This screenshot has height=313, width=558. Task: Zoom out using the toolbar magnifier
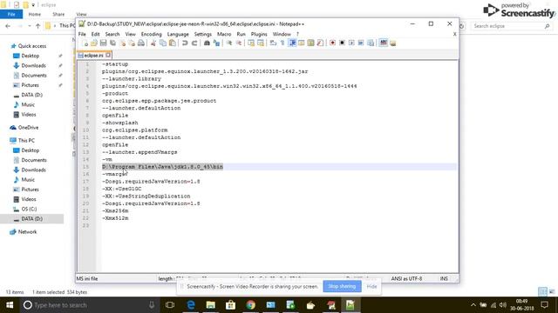click(x=239, y=43)
